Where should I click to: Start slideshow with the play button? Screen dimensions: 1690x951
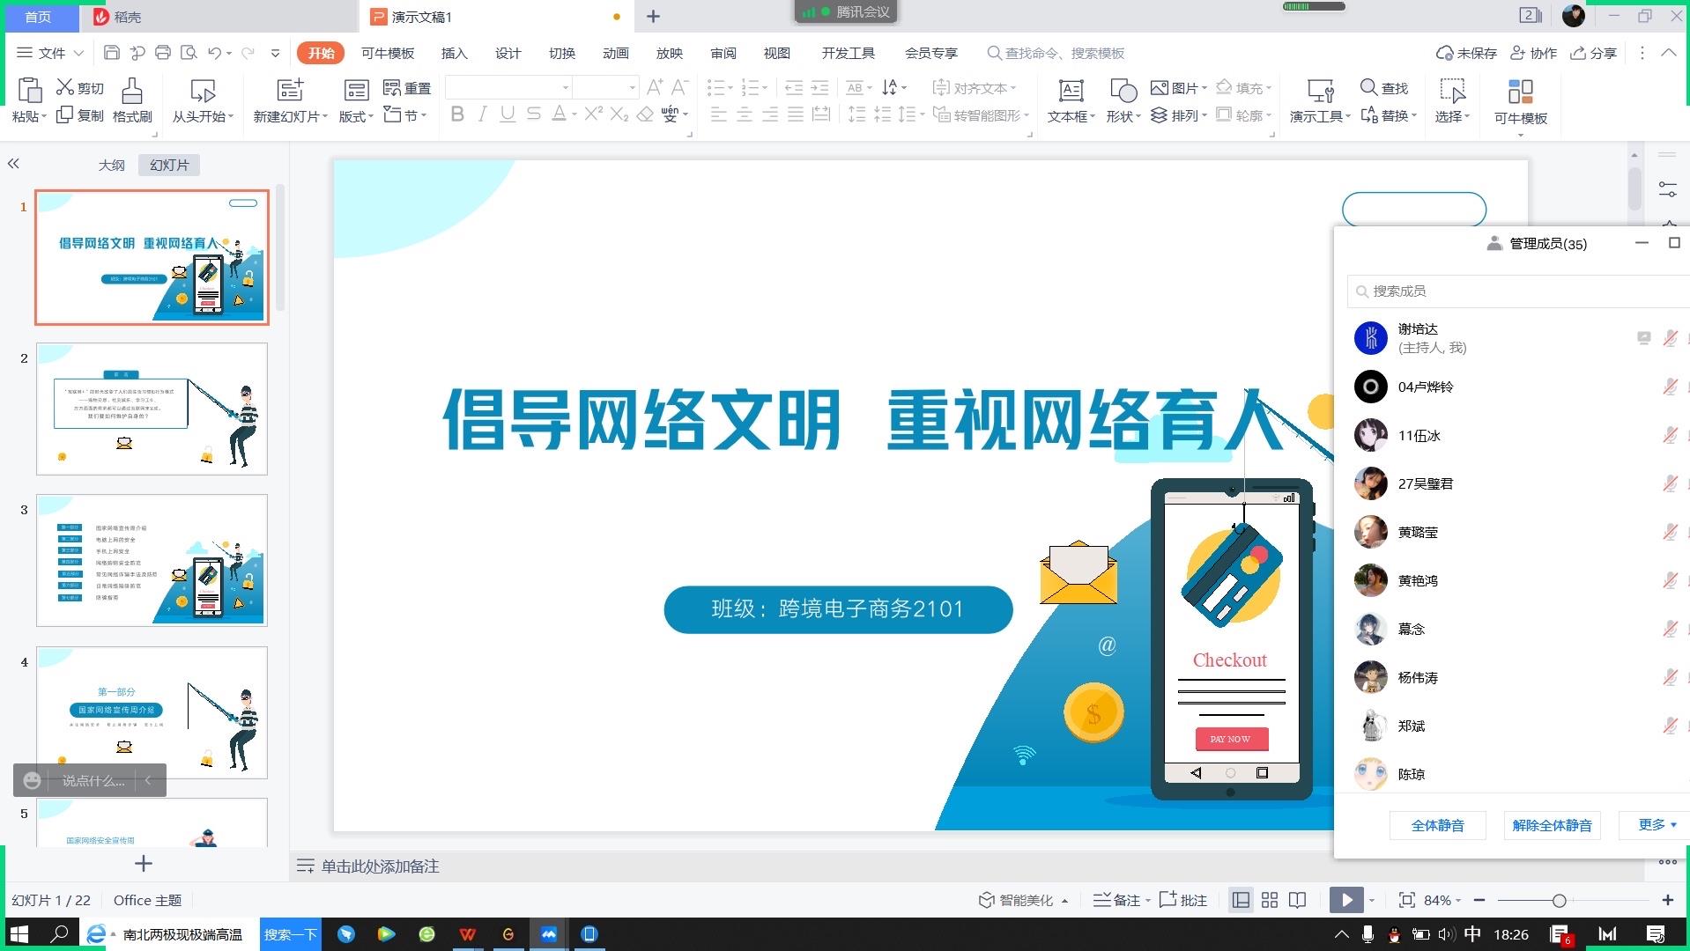point(1345,900)
